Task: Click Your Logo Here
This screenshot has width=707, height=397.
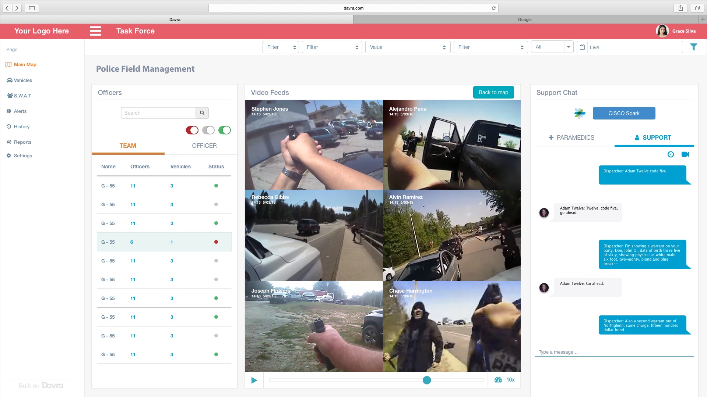Action: 42,31
